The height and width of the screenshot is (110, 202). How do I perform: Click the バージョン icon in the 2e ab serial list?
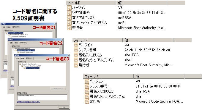point(76,45)
